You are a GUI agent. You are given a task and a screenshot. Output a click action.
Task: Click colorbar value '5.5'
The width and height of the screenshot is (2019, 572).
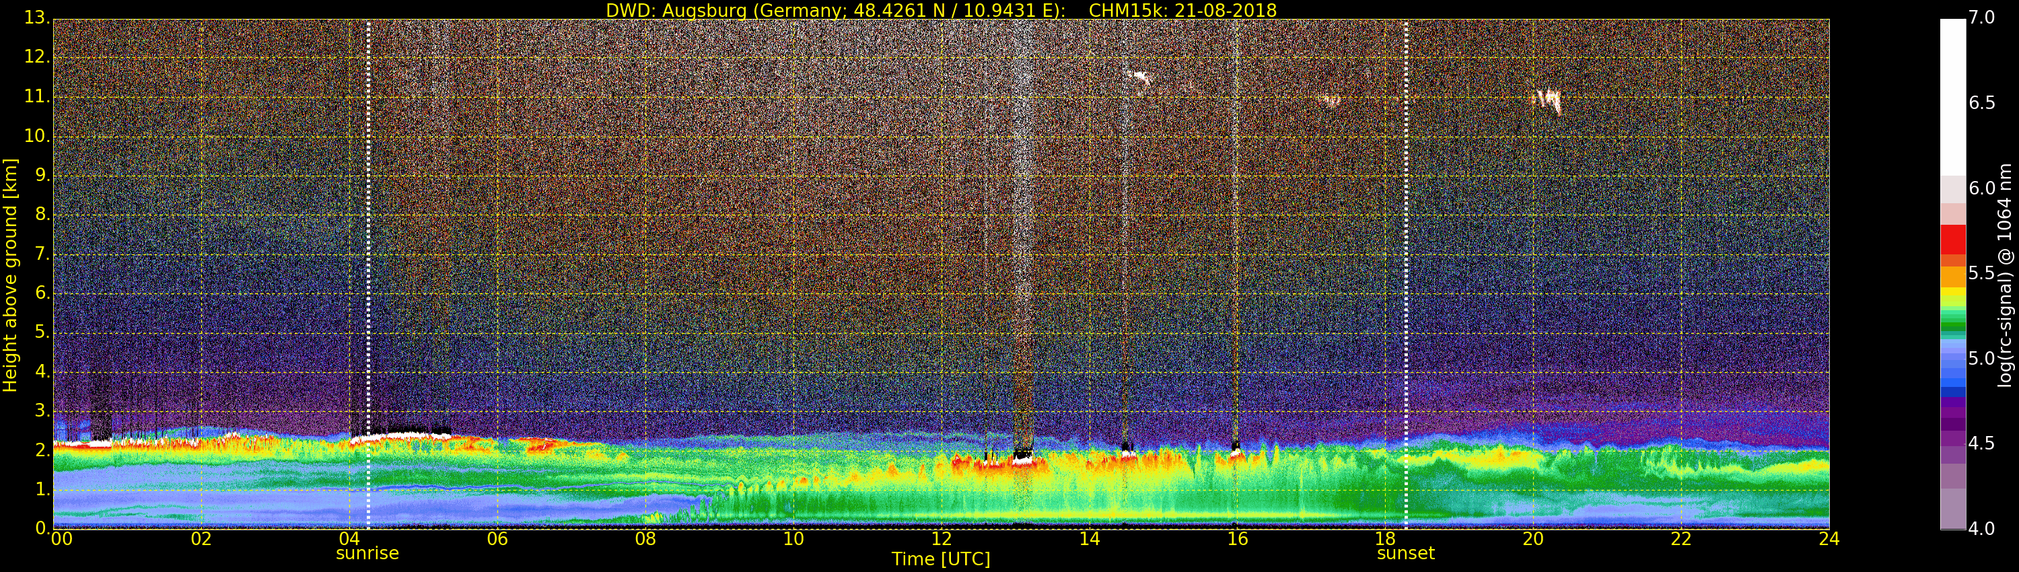pyautogui.click(x=1981, y=273)
